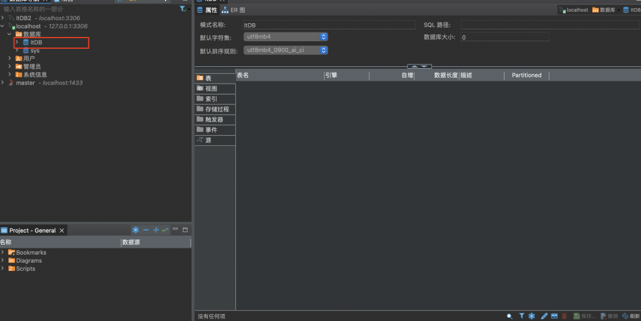Expand the ItDB database node
The height and width of the screenshot is (321, 641).
coord(17,42)
